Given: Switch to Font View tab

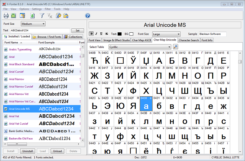Looking at the screenshot, I should [95, 40].
